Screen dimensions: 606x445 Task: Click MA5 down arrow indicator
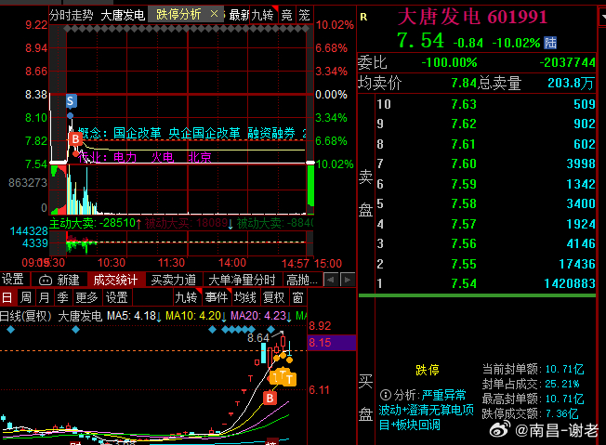point(159,317)
